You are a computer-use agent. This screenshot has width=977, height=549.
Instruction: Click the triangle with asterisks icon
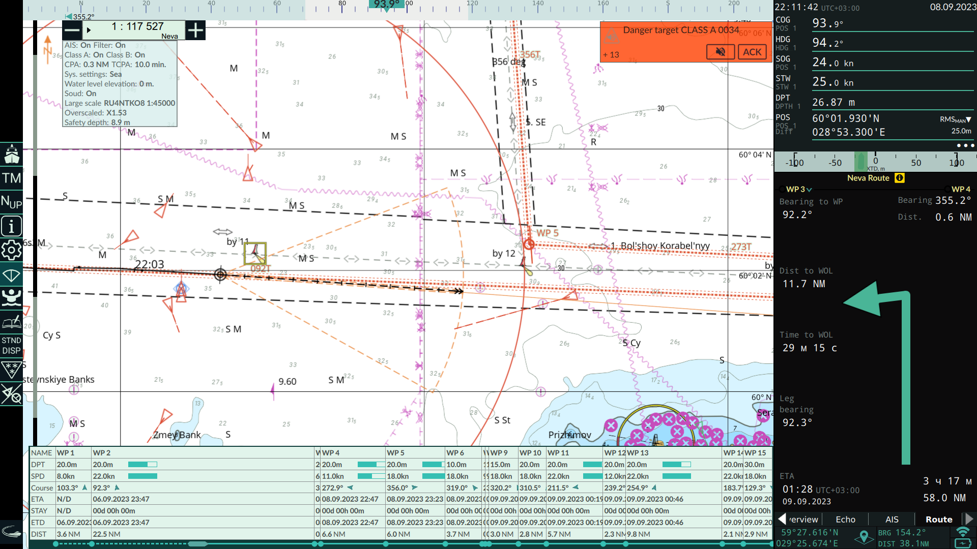click(x=11, y=370)
